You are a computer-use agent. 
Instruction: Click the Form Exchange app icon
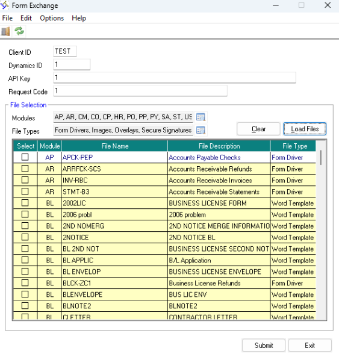click(x=5, y=5)
